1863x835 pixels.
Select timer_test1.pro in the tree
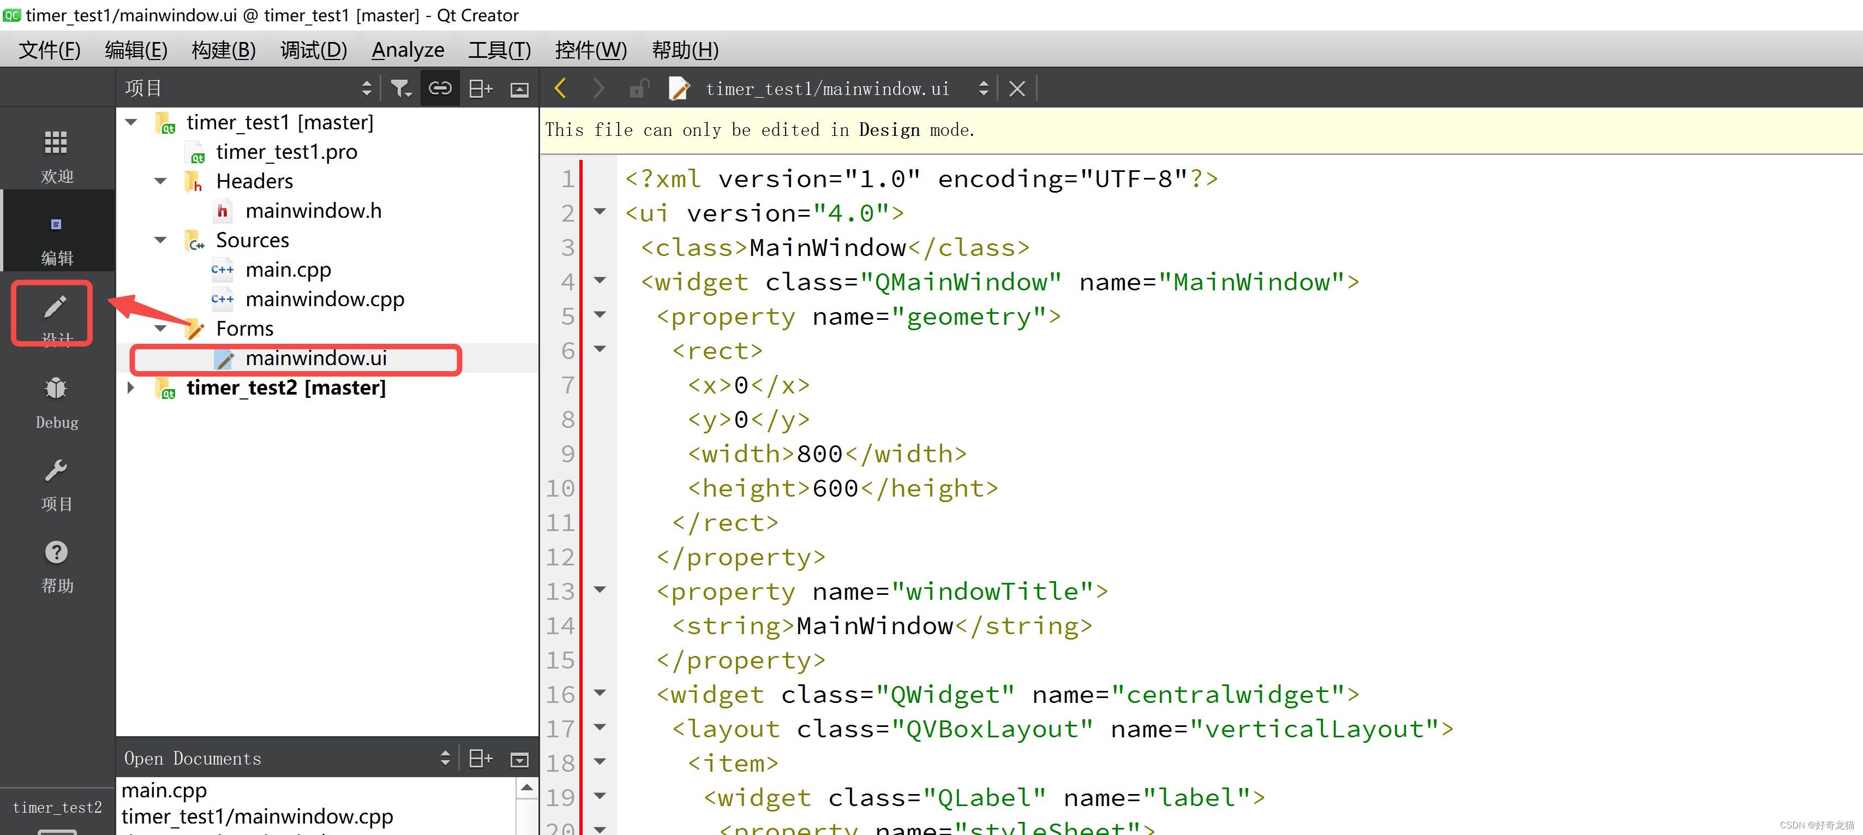pyautogui.click(x=286, y=152)
